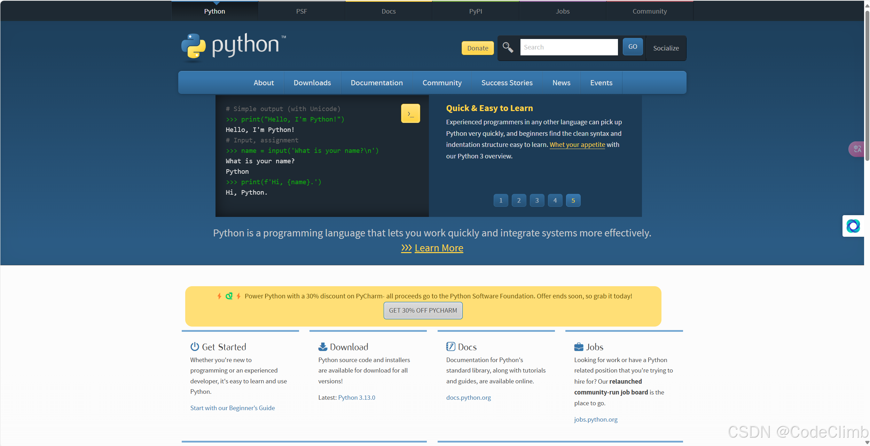Click the Get Started power icon
The height and width of the screenshot is (446, 870).
[195, 347]
